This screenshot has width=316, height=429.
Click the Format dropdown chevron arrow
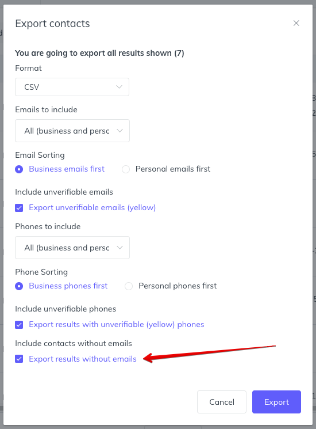pos(119,87)
